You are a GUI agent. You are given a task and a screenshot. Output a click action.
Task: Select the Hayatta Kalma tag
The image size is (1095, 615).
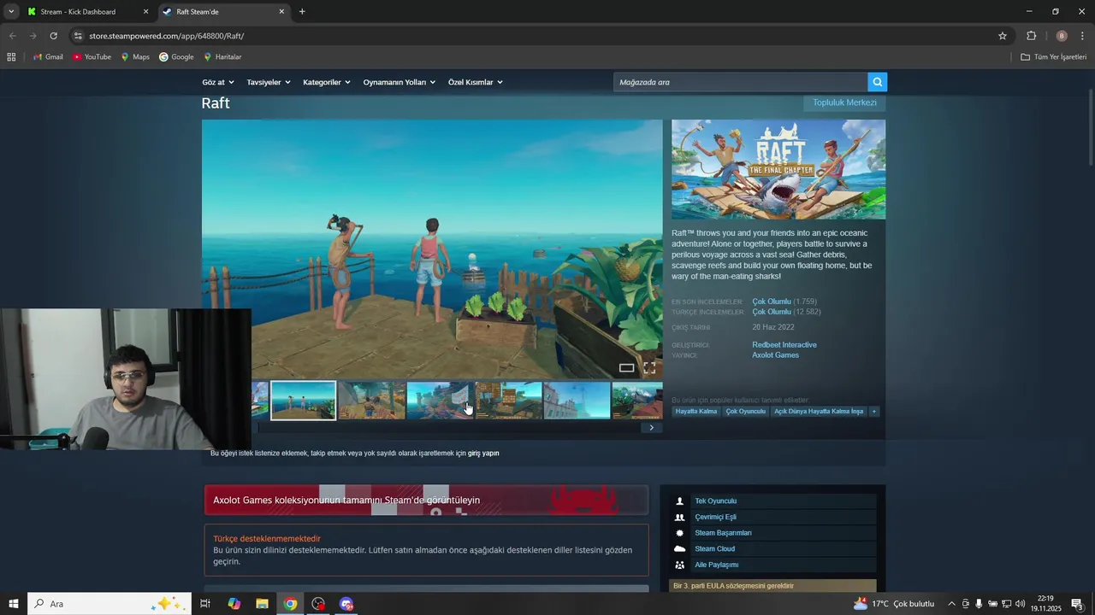pos(696,412)
